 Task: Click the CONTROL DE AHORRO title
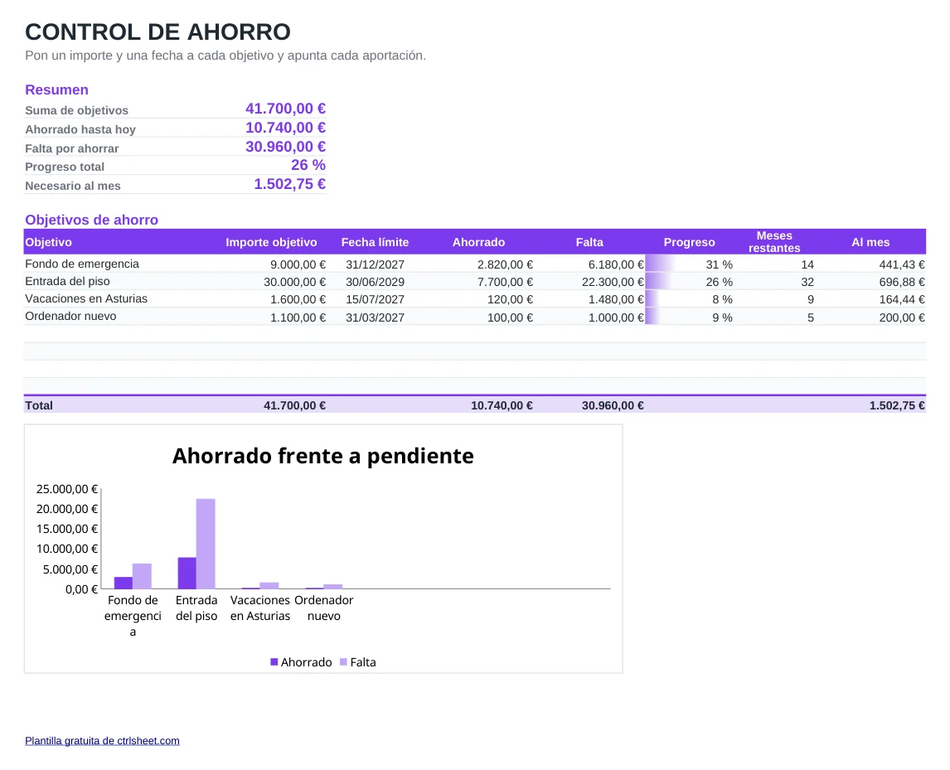coord(158,31)
